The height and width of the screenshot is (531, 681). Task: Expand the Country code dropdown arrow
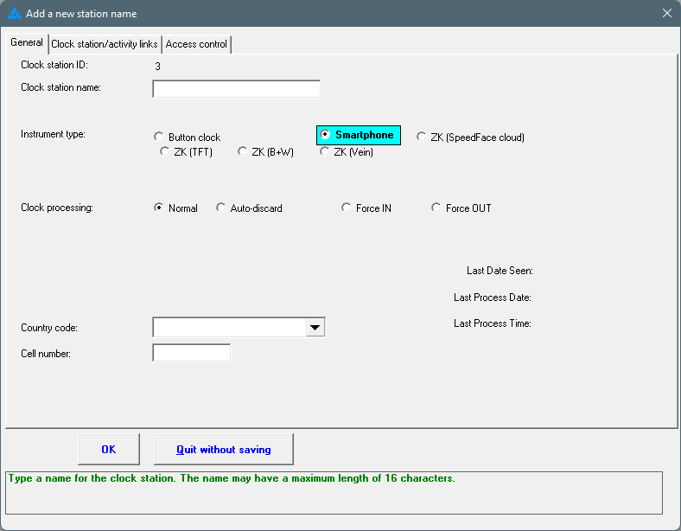pyautogui.click(x=315, y=327)
